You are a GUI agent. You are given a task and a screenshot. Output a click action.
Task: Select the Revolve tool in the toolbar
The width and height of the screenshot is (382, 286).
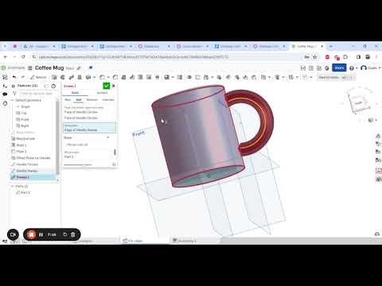tap(63, 77)
